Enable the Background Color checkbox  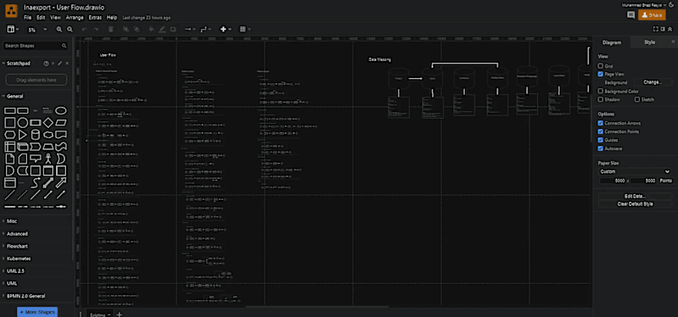pos(601,92)
